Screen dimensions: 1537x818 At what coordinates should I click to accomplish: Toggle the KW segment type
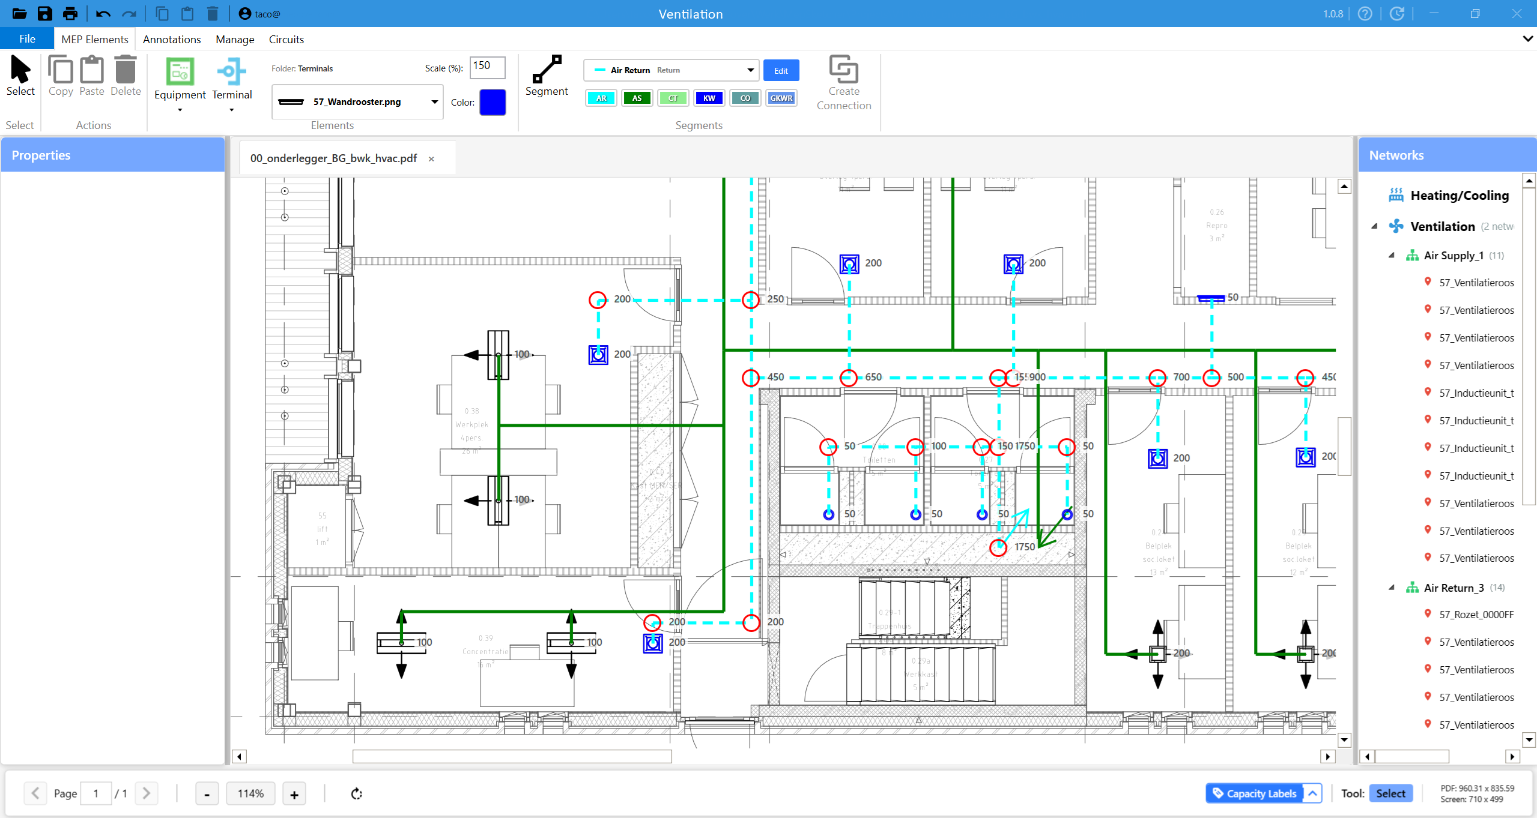[x=709, y=98]
